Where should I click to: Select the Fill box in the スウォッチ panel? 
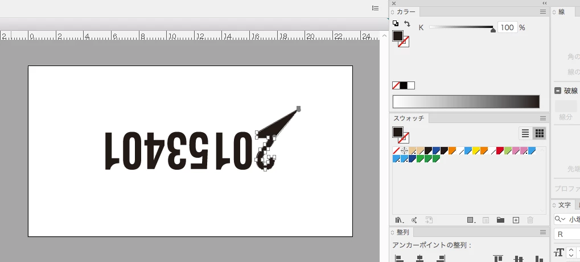tap(398, 132)
